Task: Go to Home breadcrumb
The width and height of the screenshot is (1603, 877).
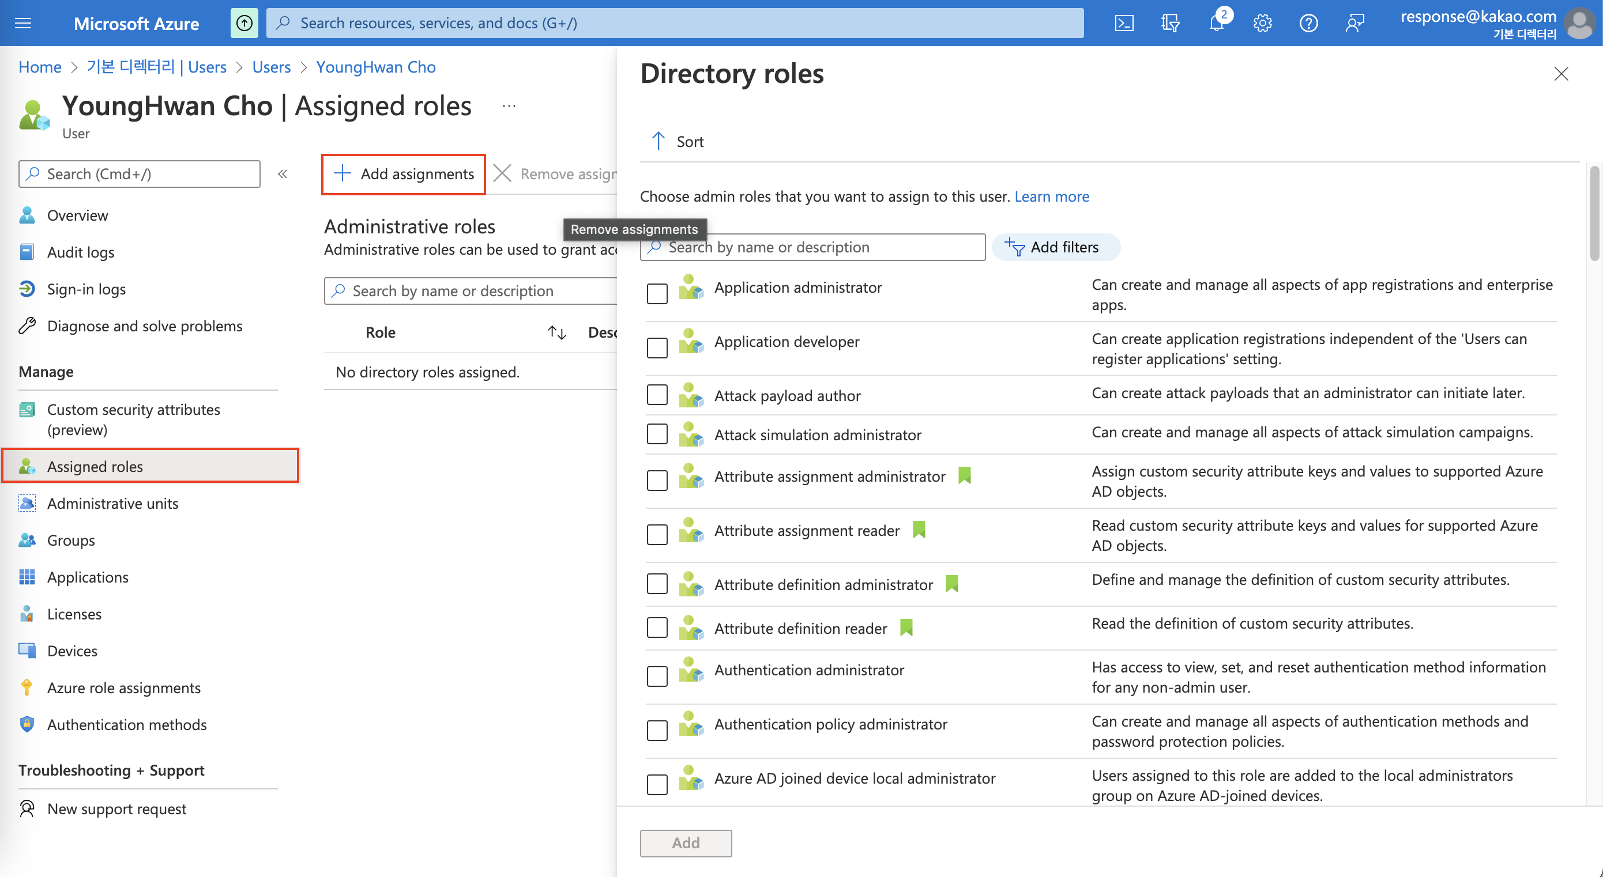Action: click(40, 66)
